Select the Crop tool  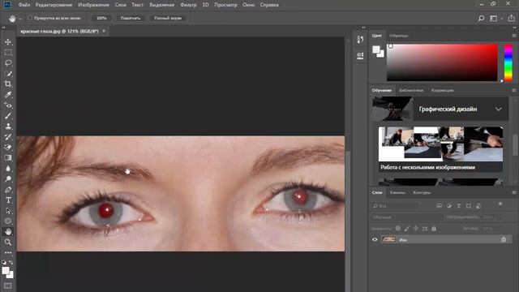click(x=8, y=84)
